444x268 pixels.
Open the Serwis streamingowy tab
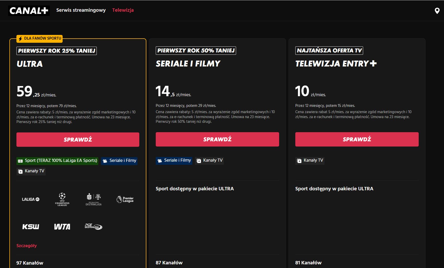tap(81, 10)
